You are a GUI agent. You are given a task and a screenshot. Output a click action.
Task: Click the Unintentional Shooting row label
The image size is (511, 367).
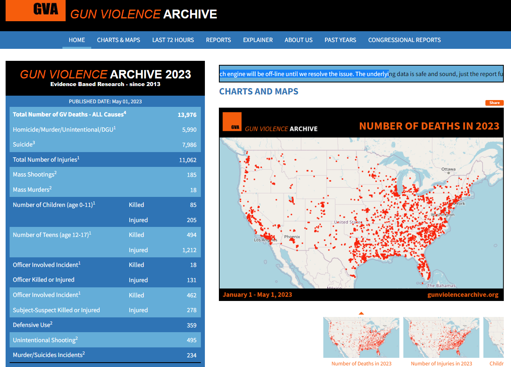(x=45, y=340)
